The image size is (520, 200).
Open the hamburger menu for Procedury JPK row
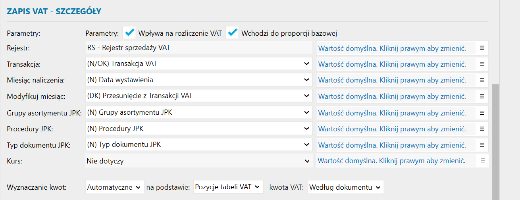[482, 129]
